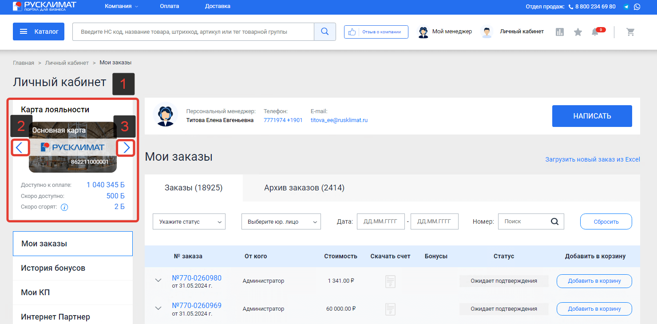This screenshot has height=324, width=657.
Task: Click magnifier in Номер search field
Action: click(x=555, y=221)
